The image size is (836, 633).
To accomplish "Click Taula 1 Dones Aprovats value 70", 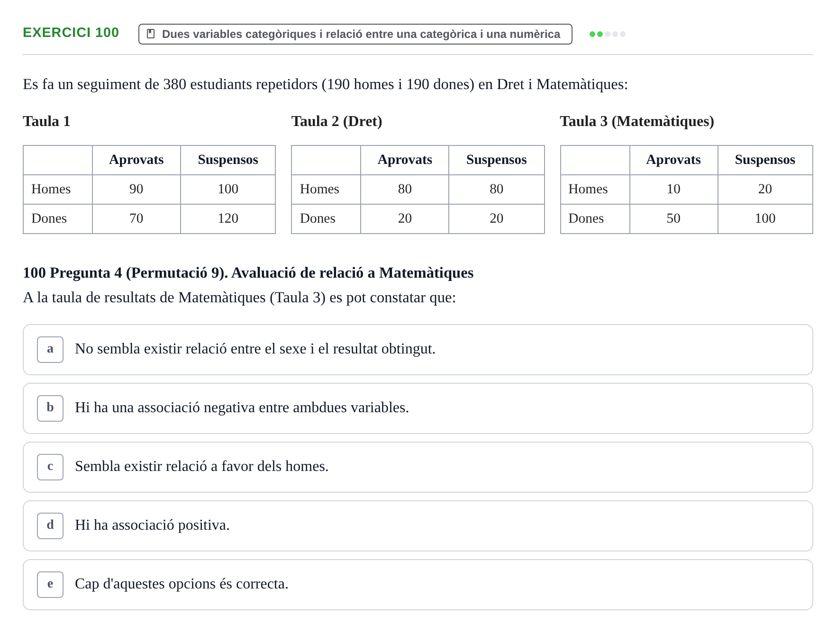I will point(136,218).
